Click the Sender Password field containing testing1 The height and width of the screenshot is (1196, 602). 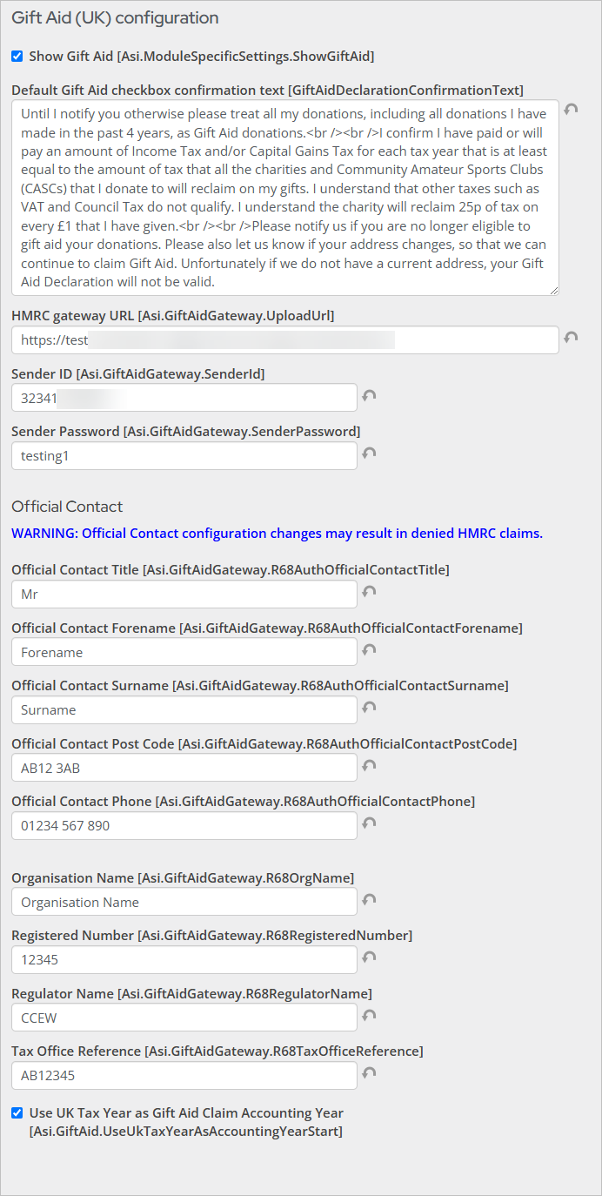pos(184,456)
